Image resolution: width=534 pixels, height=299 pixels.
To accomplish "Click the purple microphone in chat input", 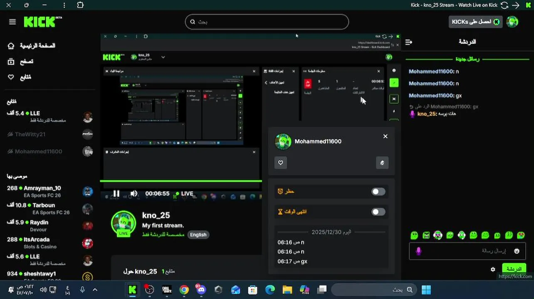I will pyautogui.click(x=418, y=251).
